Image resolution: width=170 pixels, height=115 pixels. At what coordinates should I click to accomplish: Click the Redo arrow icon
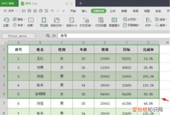[x=58, y=11]
